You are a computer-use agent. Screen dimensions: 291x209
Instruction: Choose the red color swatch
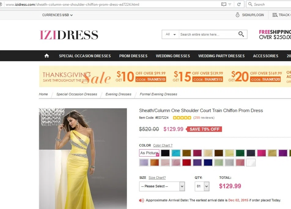click(186, 162)
